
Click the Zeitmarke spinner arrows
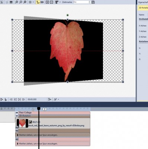tap(90, 2)
